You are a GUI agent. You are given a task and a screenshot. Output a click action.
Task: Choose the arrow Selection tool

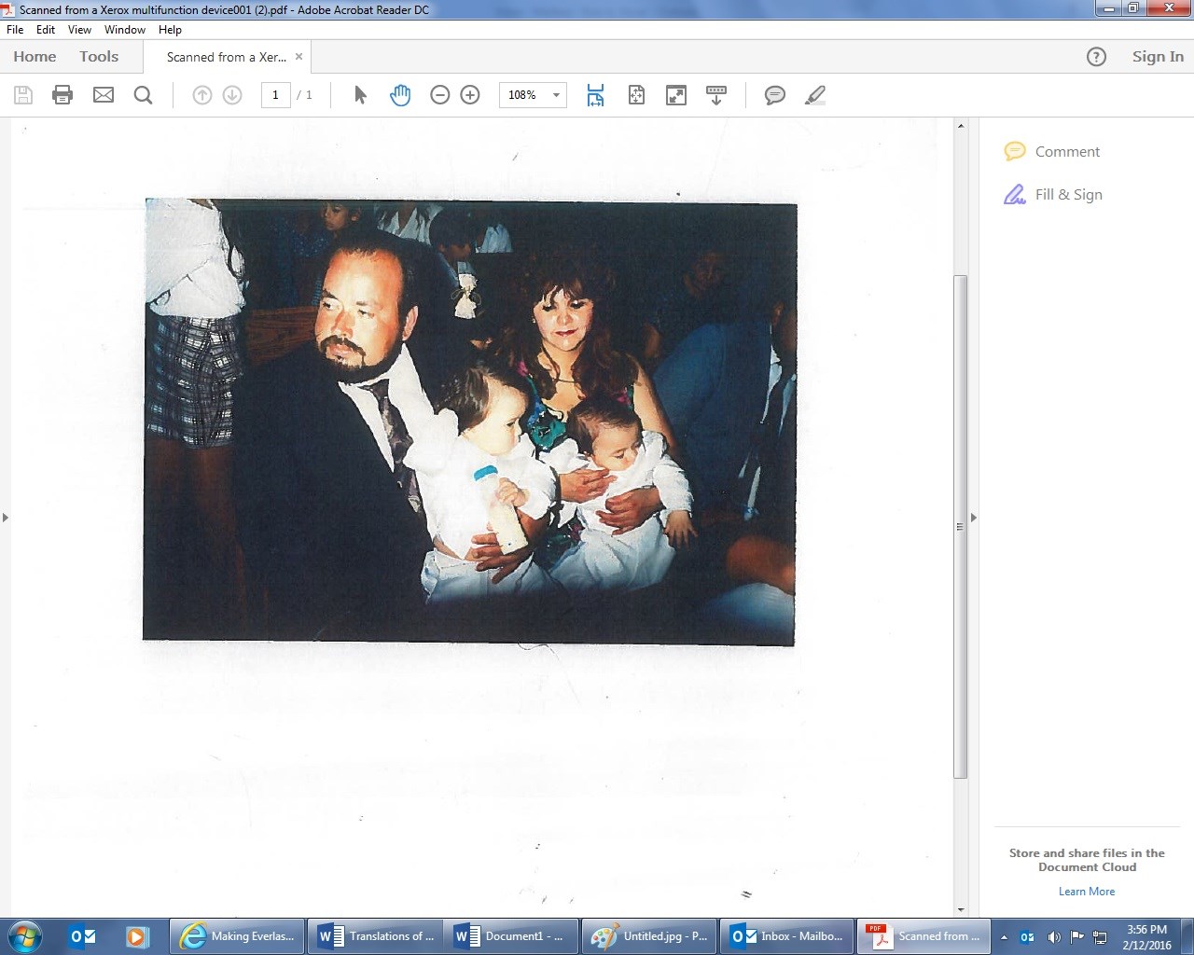360,95
